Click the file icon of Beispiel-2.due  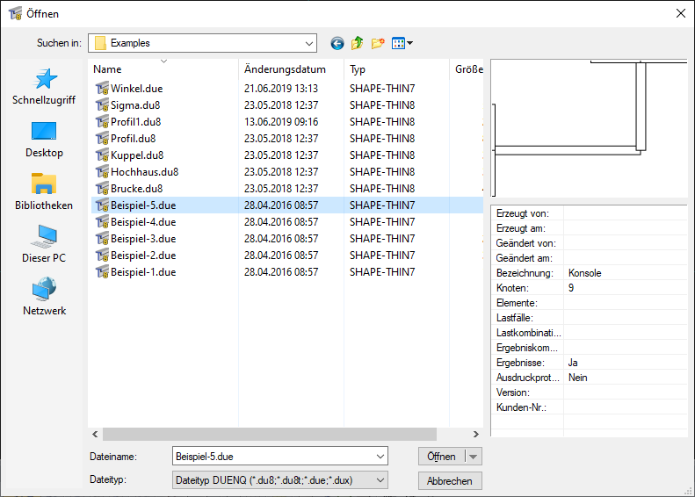coord(102,256)
